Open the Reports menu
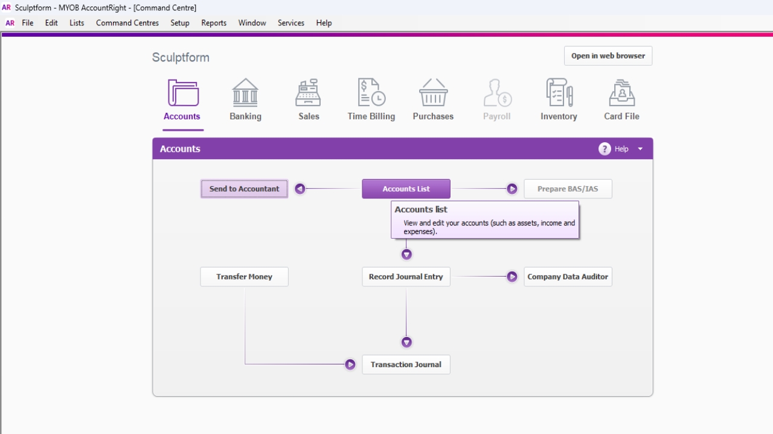 pyautogui.click(x=214, y=23)
